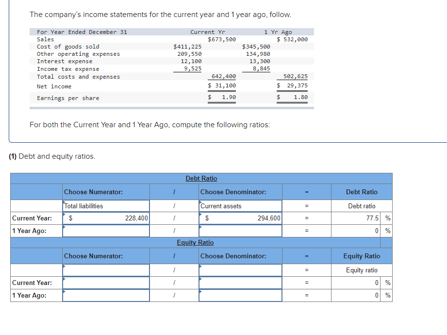Click the Sales $673,500 value

tap(222, 39)
